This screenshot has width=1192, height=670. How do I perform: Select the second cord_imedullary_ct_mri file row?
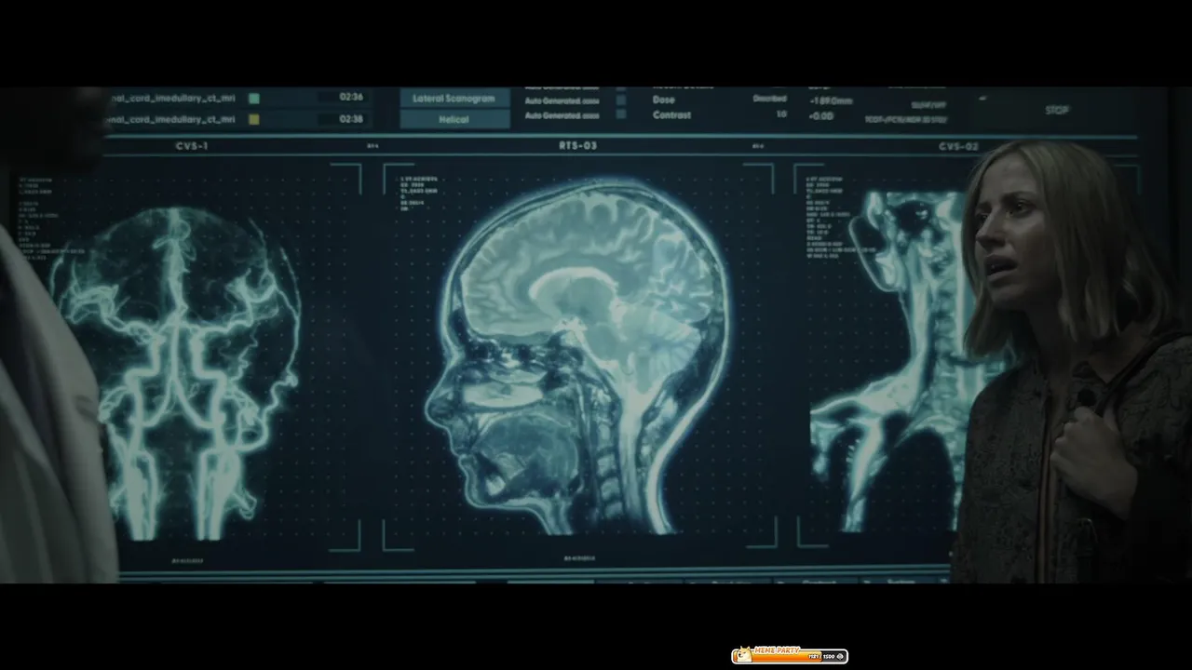[172, 119]
